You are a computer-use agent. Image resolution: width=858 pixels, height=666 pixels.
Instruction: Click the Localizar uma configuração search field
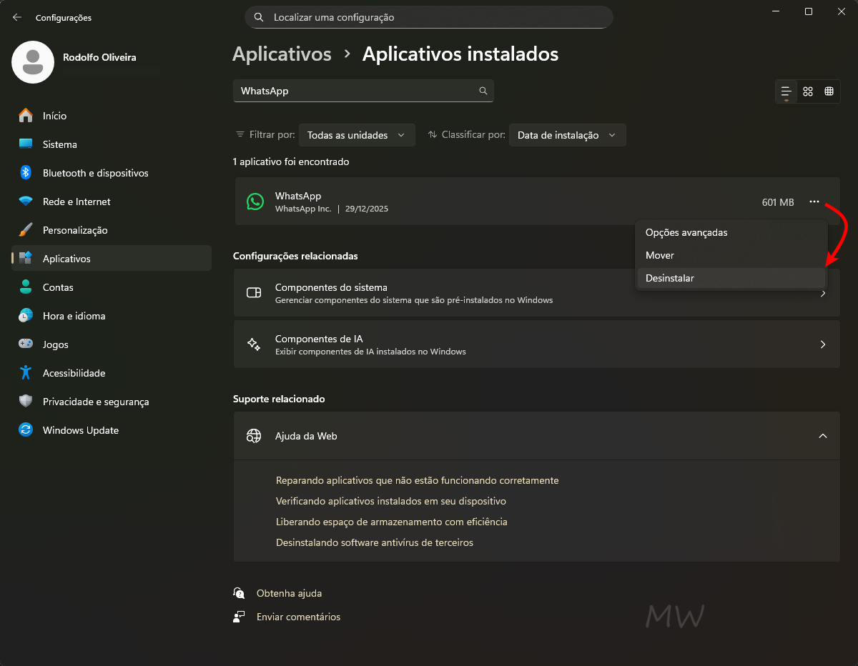[x=429, y=17]
